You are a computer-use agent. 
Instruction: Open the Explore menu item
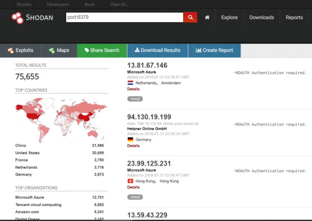coord(229,18)
